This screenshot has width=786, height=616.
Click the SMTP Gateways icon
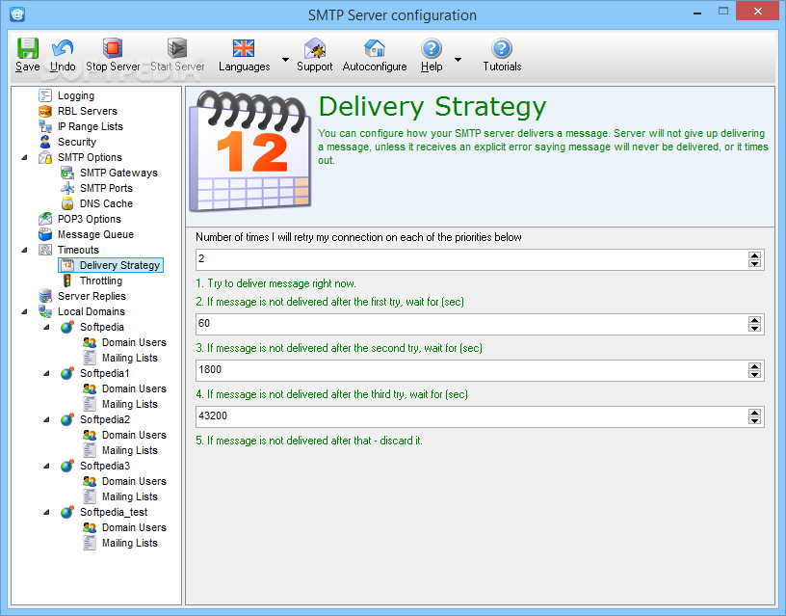coord(67,174)
